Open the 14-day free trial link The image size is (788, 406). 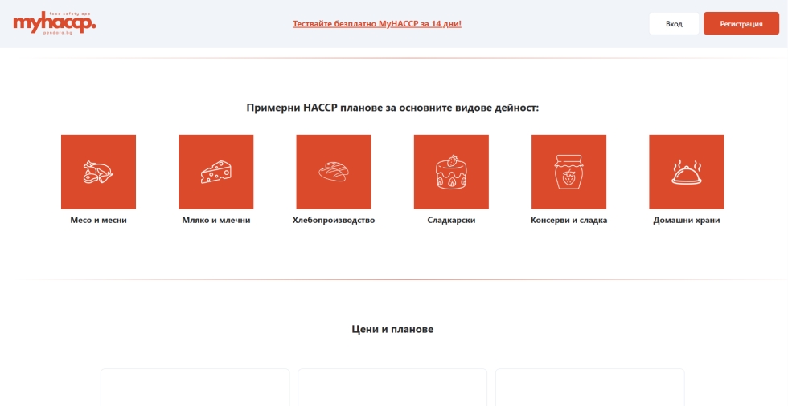[x=376, y=24]
